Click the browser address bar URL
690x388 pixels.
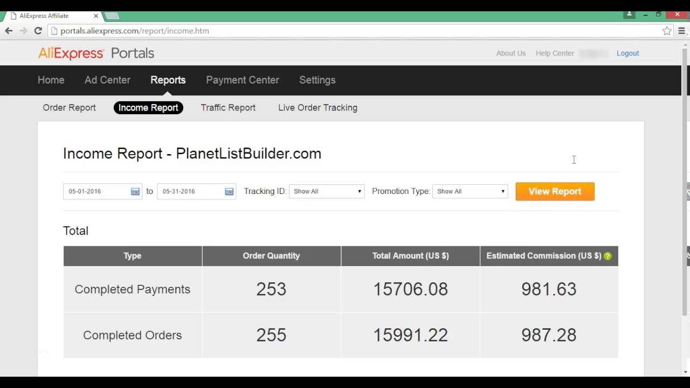(x=135, y=31)
